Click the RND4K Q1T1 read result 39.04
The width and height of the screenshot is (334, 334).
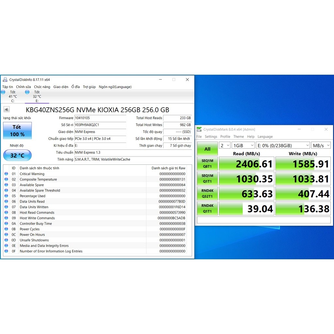(x=247, y=208)
